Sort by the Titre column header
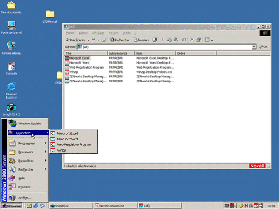 tap(86, 54)
